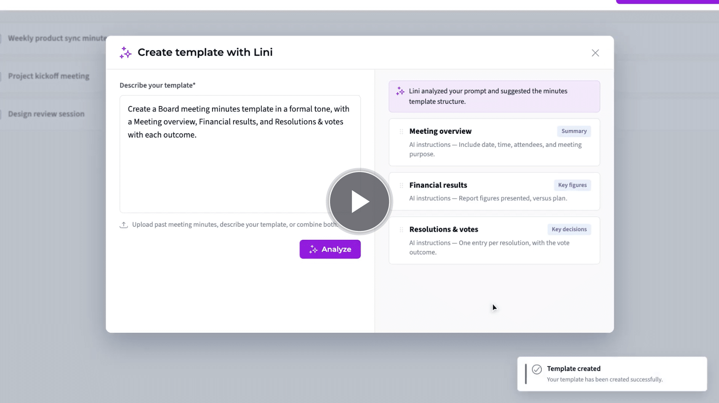The width and height of the screenshot is (719, 403).
Task: Open Design review session in the background list
Action: pyautogui.click(x=46, y=114)
